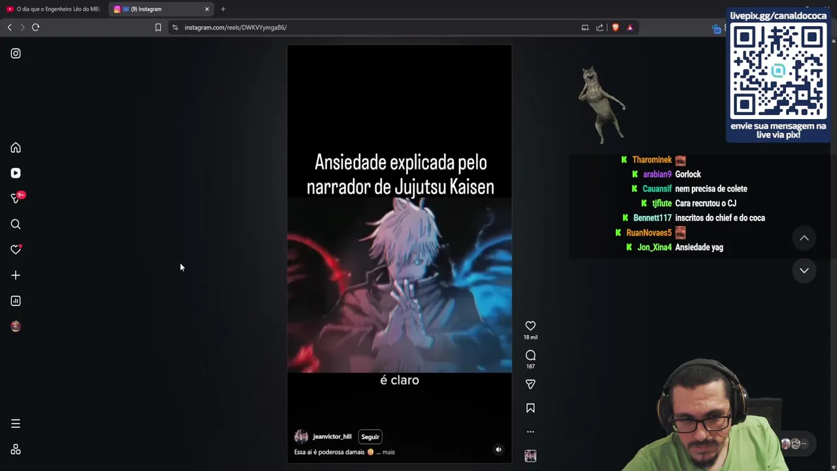Open the Reels icon in sidebar

16,173
